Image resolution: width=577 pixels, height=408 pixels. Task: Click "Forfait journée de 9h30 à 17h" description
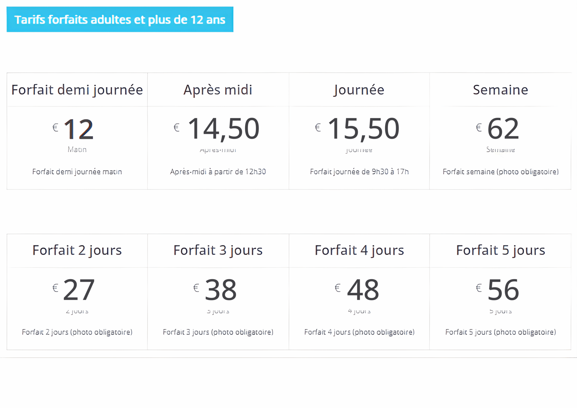tap(359, 172)
